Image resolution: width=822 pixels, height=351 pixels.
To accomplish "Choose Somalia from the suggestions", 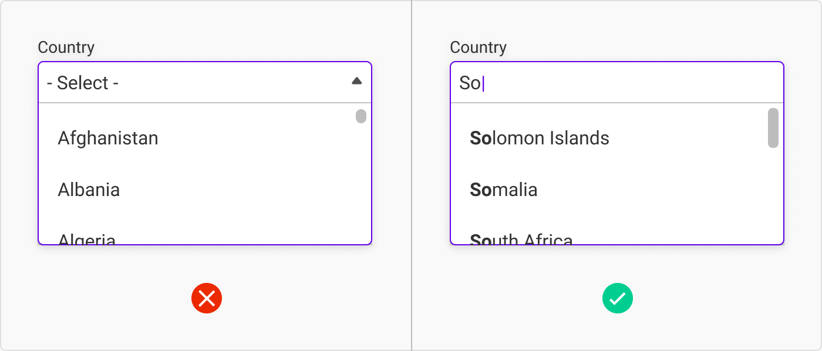I will click(x=504, y=190).
